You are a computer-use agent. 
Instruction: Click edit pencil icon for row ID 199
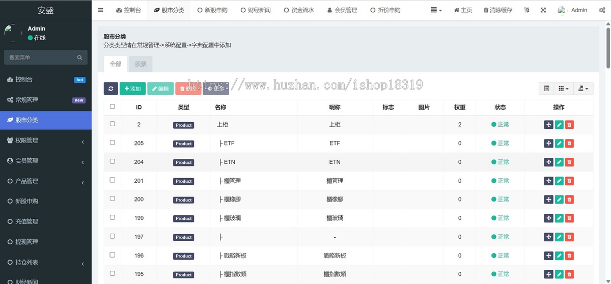tap(559, 218)
